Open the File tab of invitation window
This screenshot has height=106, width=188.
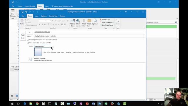point(23,16)
